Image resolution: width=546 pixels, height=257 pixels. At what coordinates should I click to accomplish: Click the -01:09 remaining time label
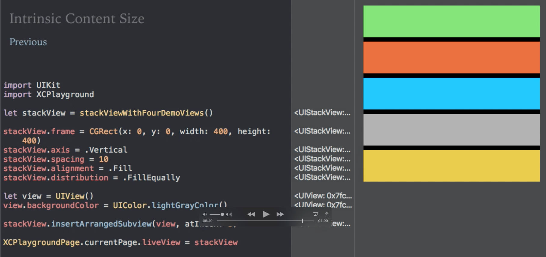(x=322, y=221)
